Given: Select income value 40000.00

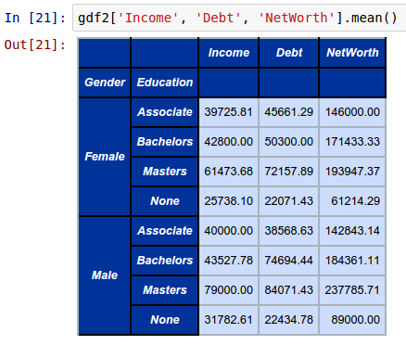Looking at the screenshot, I should (229, 231).
